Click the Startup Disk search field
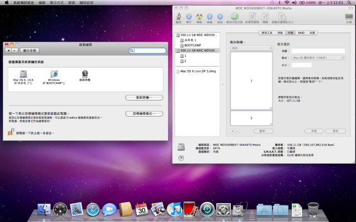 pos(147,51)
